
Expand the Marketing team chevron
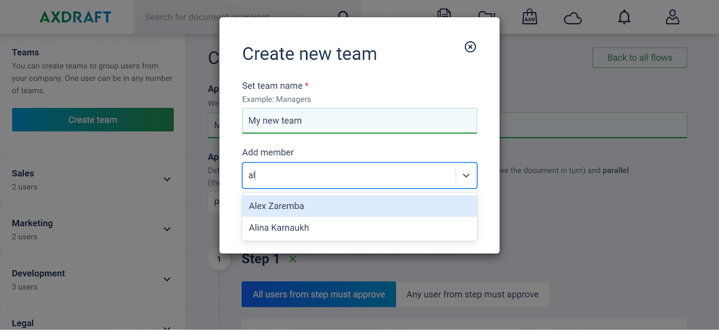167,229
